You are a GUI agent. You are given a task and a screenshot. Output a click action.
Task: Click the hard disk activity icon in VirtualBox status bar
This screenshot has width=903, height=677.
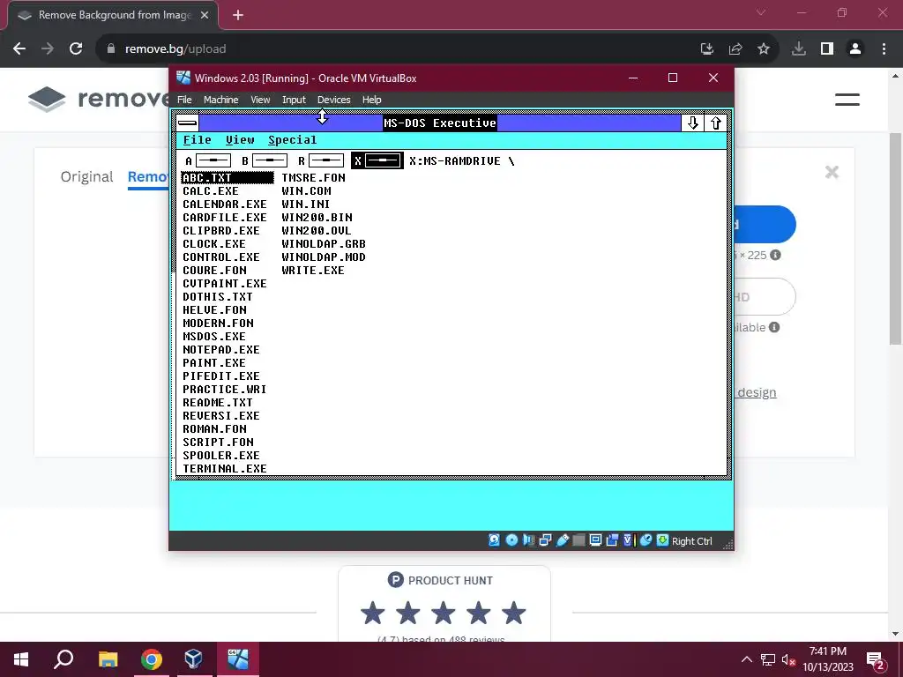pyautogui.click(x=494, y=540)
